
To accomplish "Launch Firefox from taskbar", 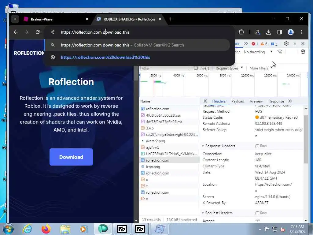I will point(46,229).
